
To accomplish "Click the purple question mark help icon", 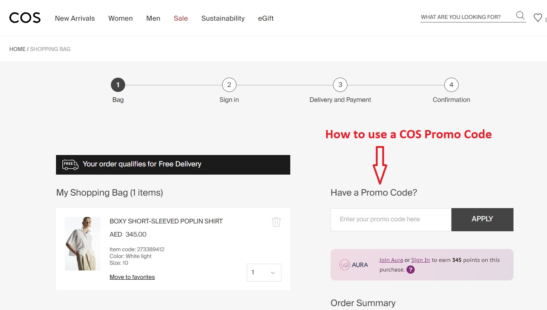I will (410, 269).
